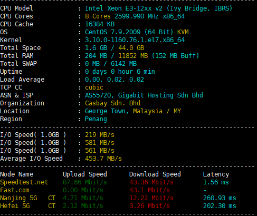
Task: Click the 11852 MB RAM value
Action: 133,56
